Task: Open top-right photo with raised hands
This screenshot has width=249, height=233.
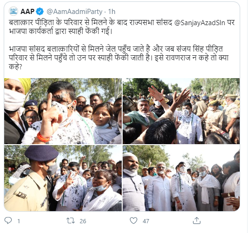Action: (181, 111)
